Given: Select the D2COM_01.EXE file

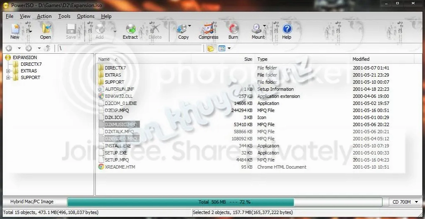Looking at the screenshot, I should (x=120, y=103).
